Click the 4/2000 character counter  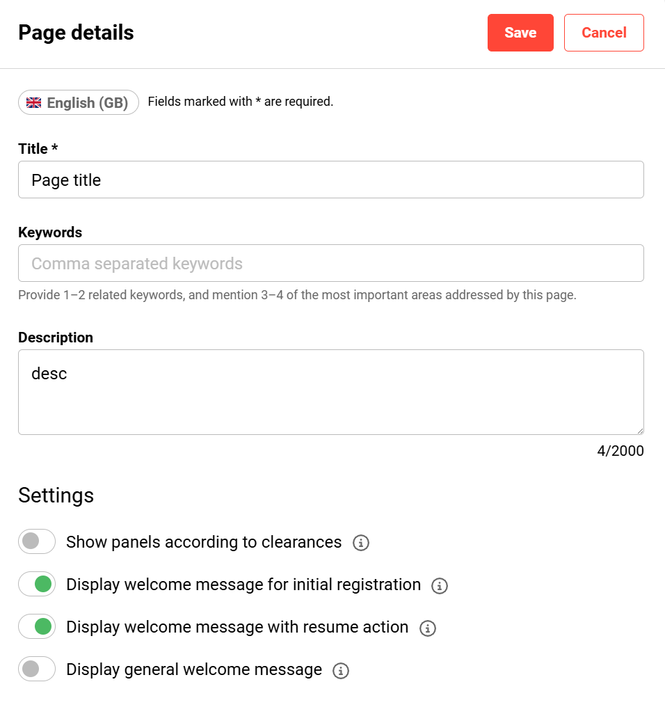coord(620,451)
